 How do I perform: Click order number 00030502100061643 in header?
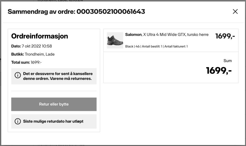tap(111, 12)
